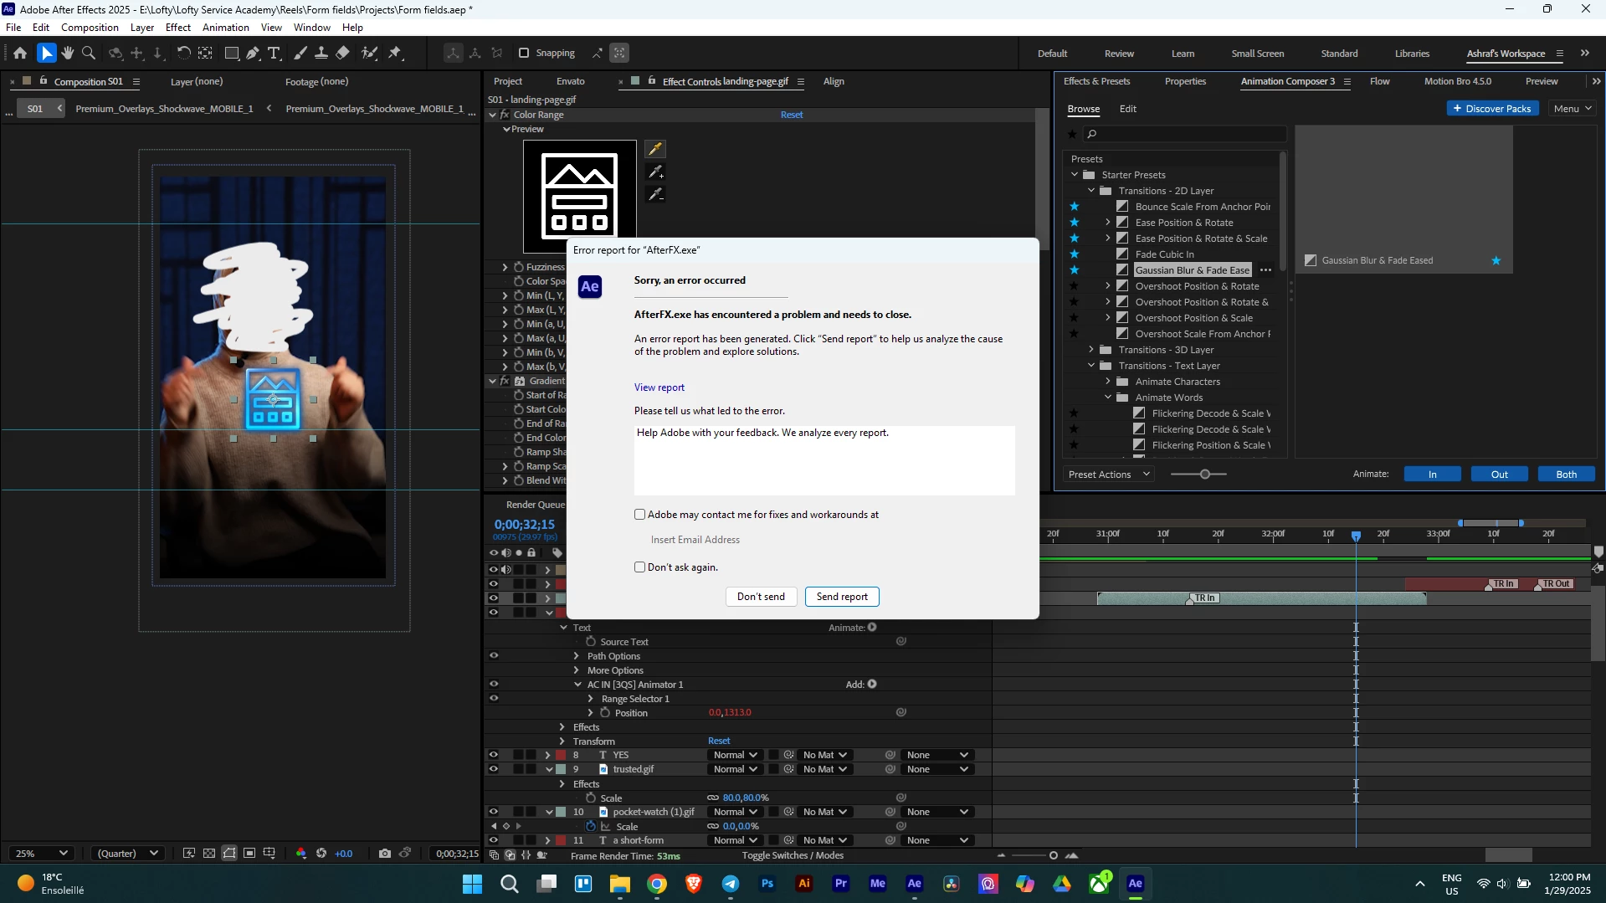Image resolution: width=1606 pixels, height=903 pixels.
Task: Switch to the Motion Bro 4.5.0 tab
Action: tap(1458, 81)
